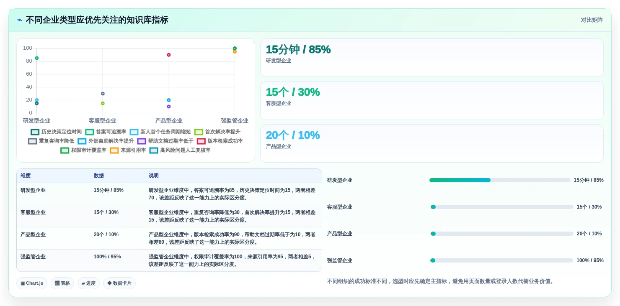The height and width of the screenshot is (306, 620).
Task: Toggle the 首次解决率提升 legend item
Action: click(x=217, y=132)
